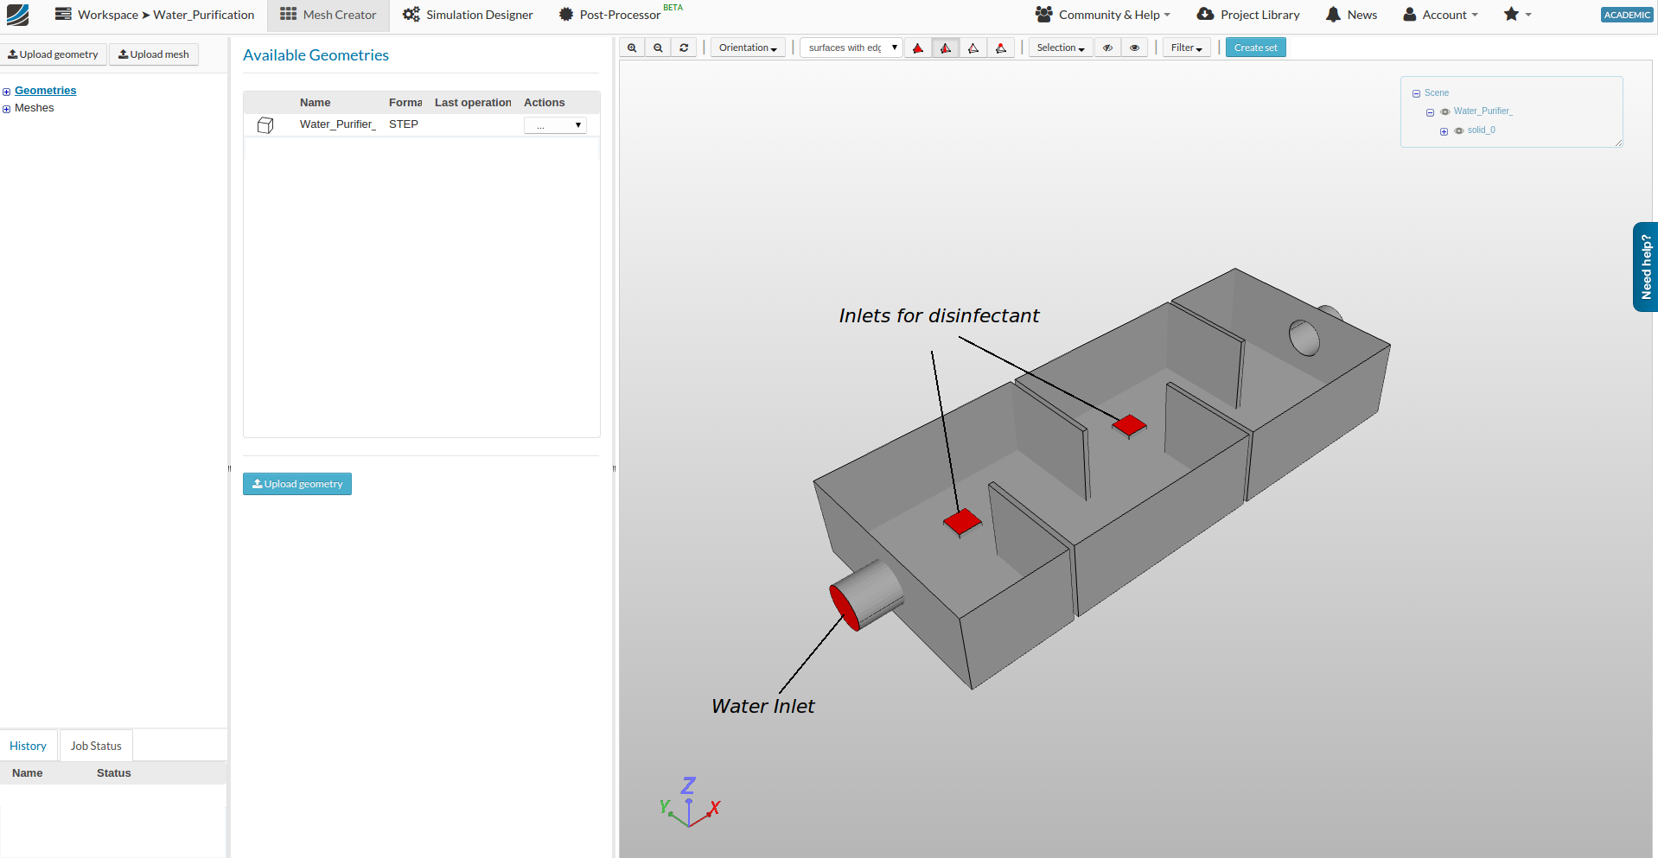Switch to solid surfaces render mode
Screen dimensions: 1658x858
click(918, 48)
